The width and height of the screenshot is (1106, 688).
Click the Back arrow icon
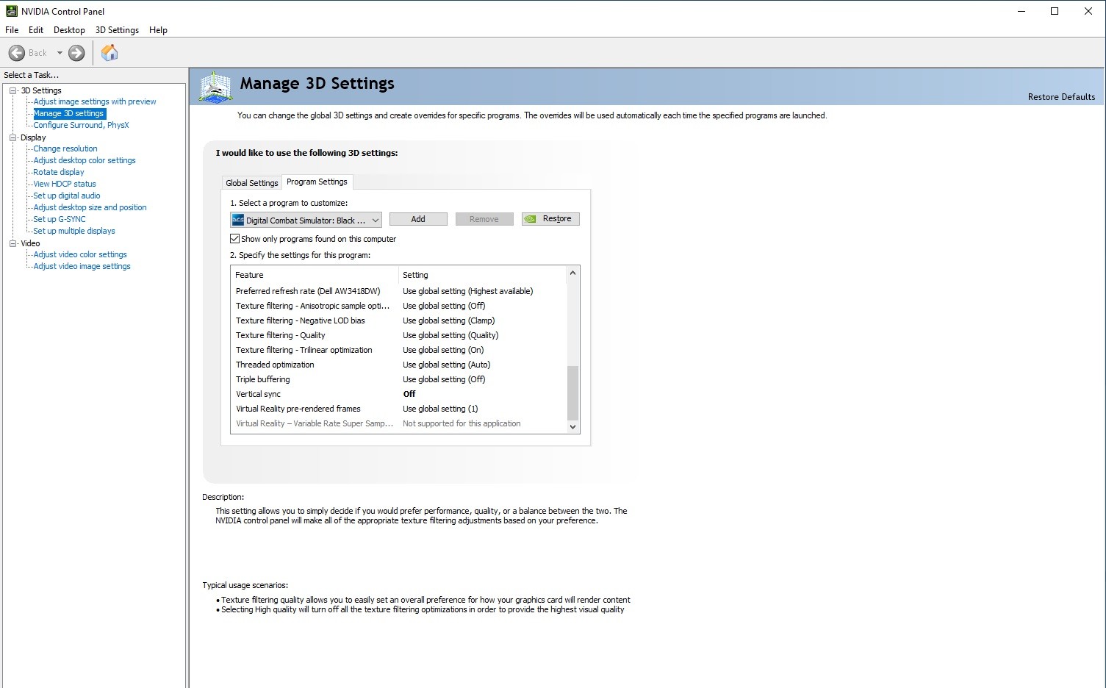point(17,53)
